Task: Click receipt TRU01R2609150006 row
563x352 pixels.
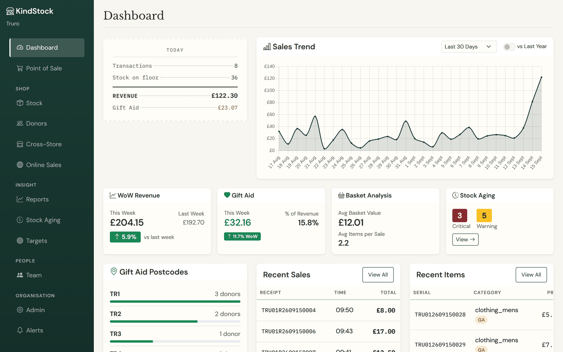Action: click(328, 332)
